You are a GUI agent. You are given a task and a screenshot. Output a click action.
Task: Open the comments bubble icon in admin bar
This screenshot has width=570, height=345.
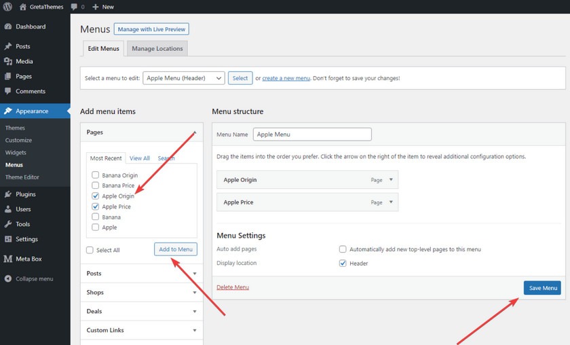74,7
